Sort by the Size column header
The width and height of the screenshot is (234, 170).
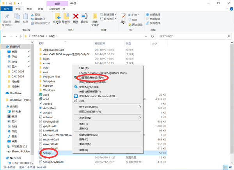[154, 44]
